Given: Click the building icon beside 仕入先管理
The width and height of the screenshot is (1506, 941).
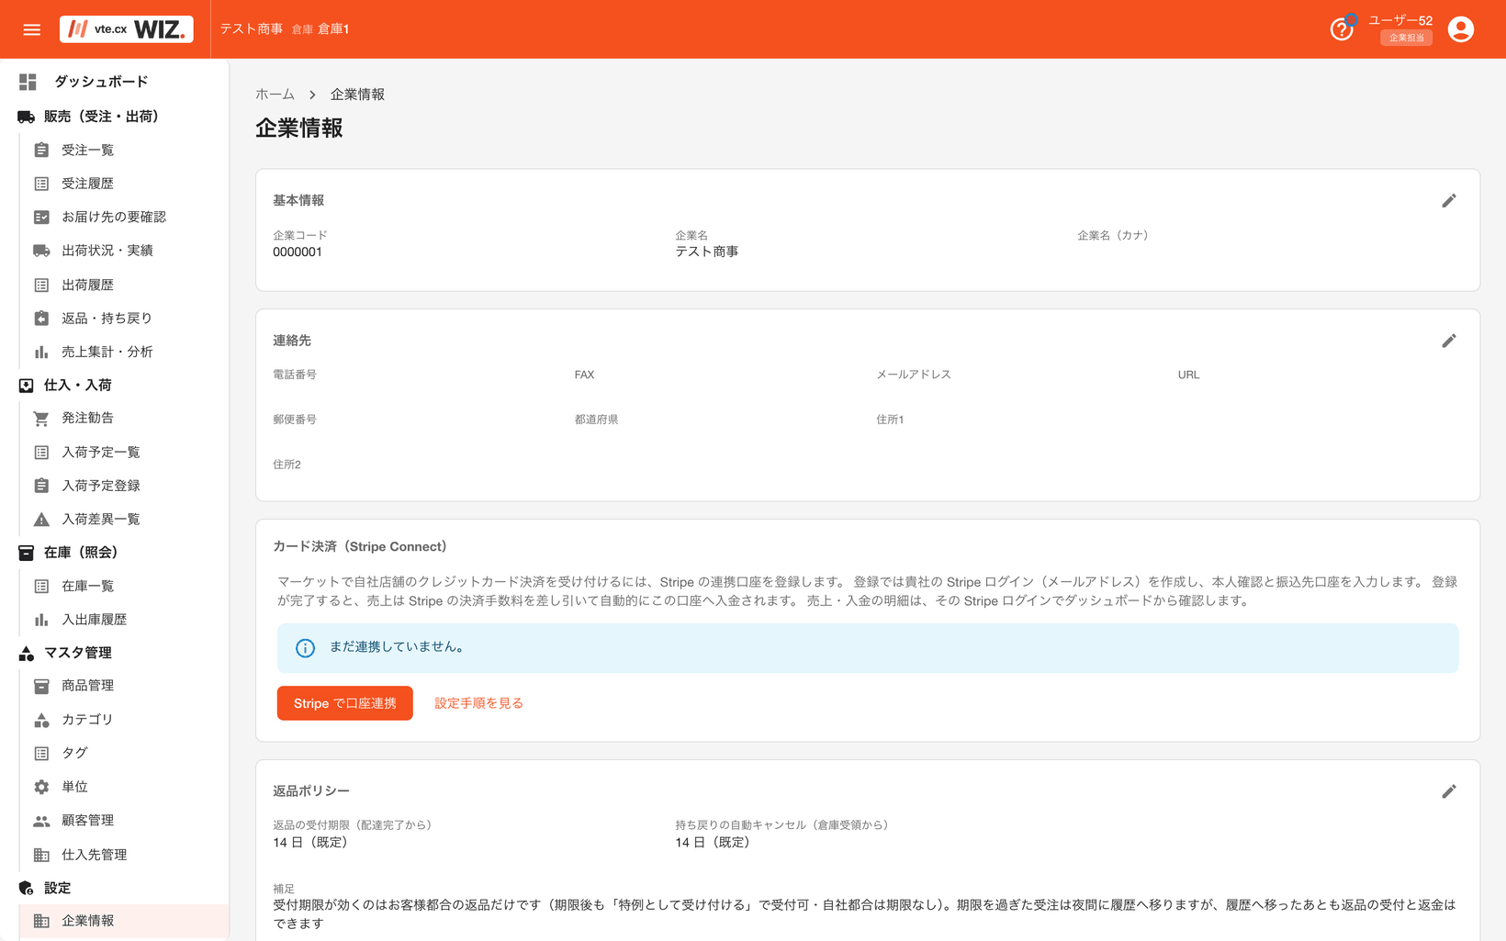Looking at the screenshot, I should click(x=41, y=855).
